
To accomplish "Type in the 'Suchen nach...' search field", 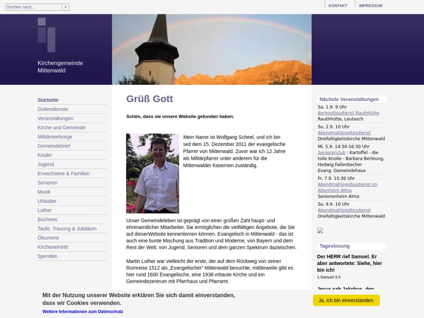I will coord(33,7).
